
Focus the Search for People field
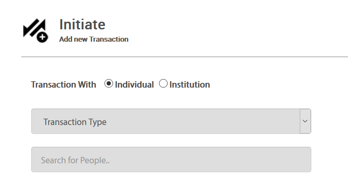tap(171, 159)
